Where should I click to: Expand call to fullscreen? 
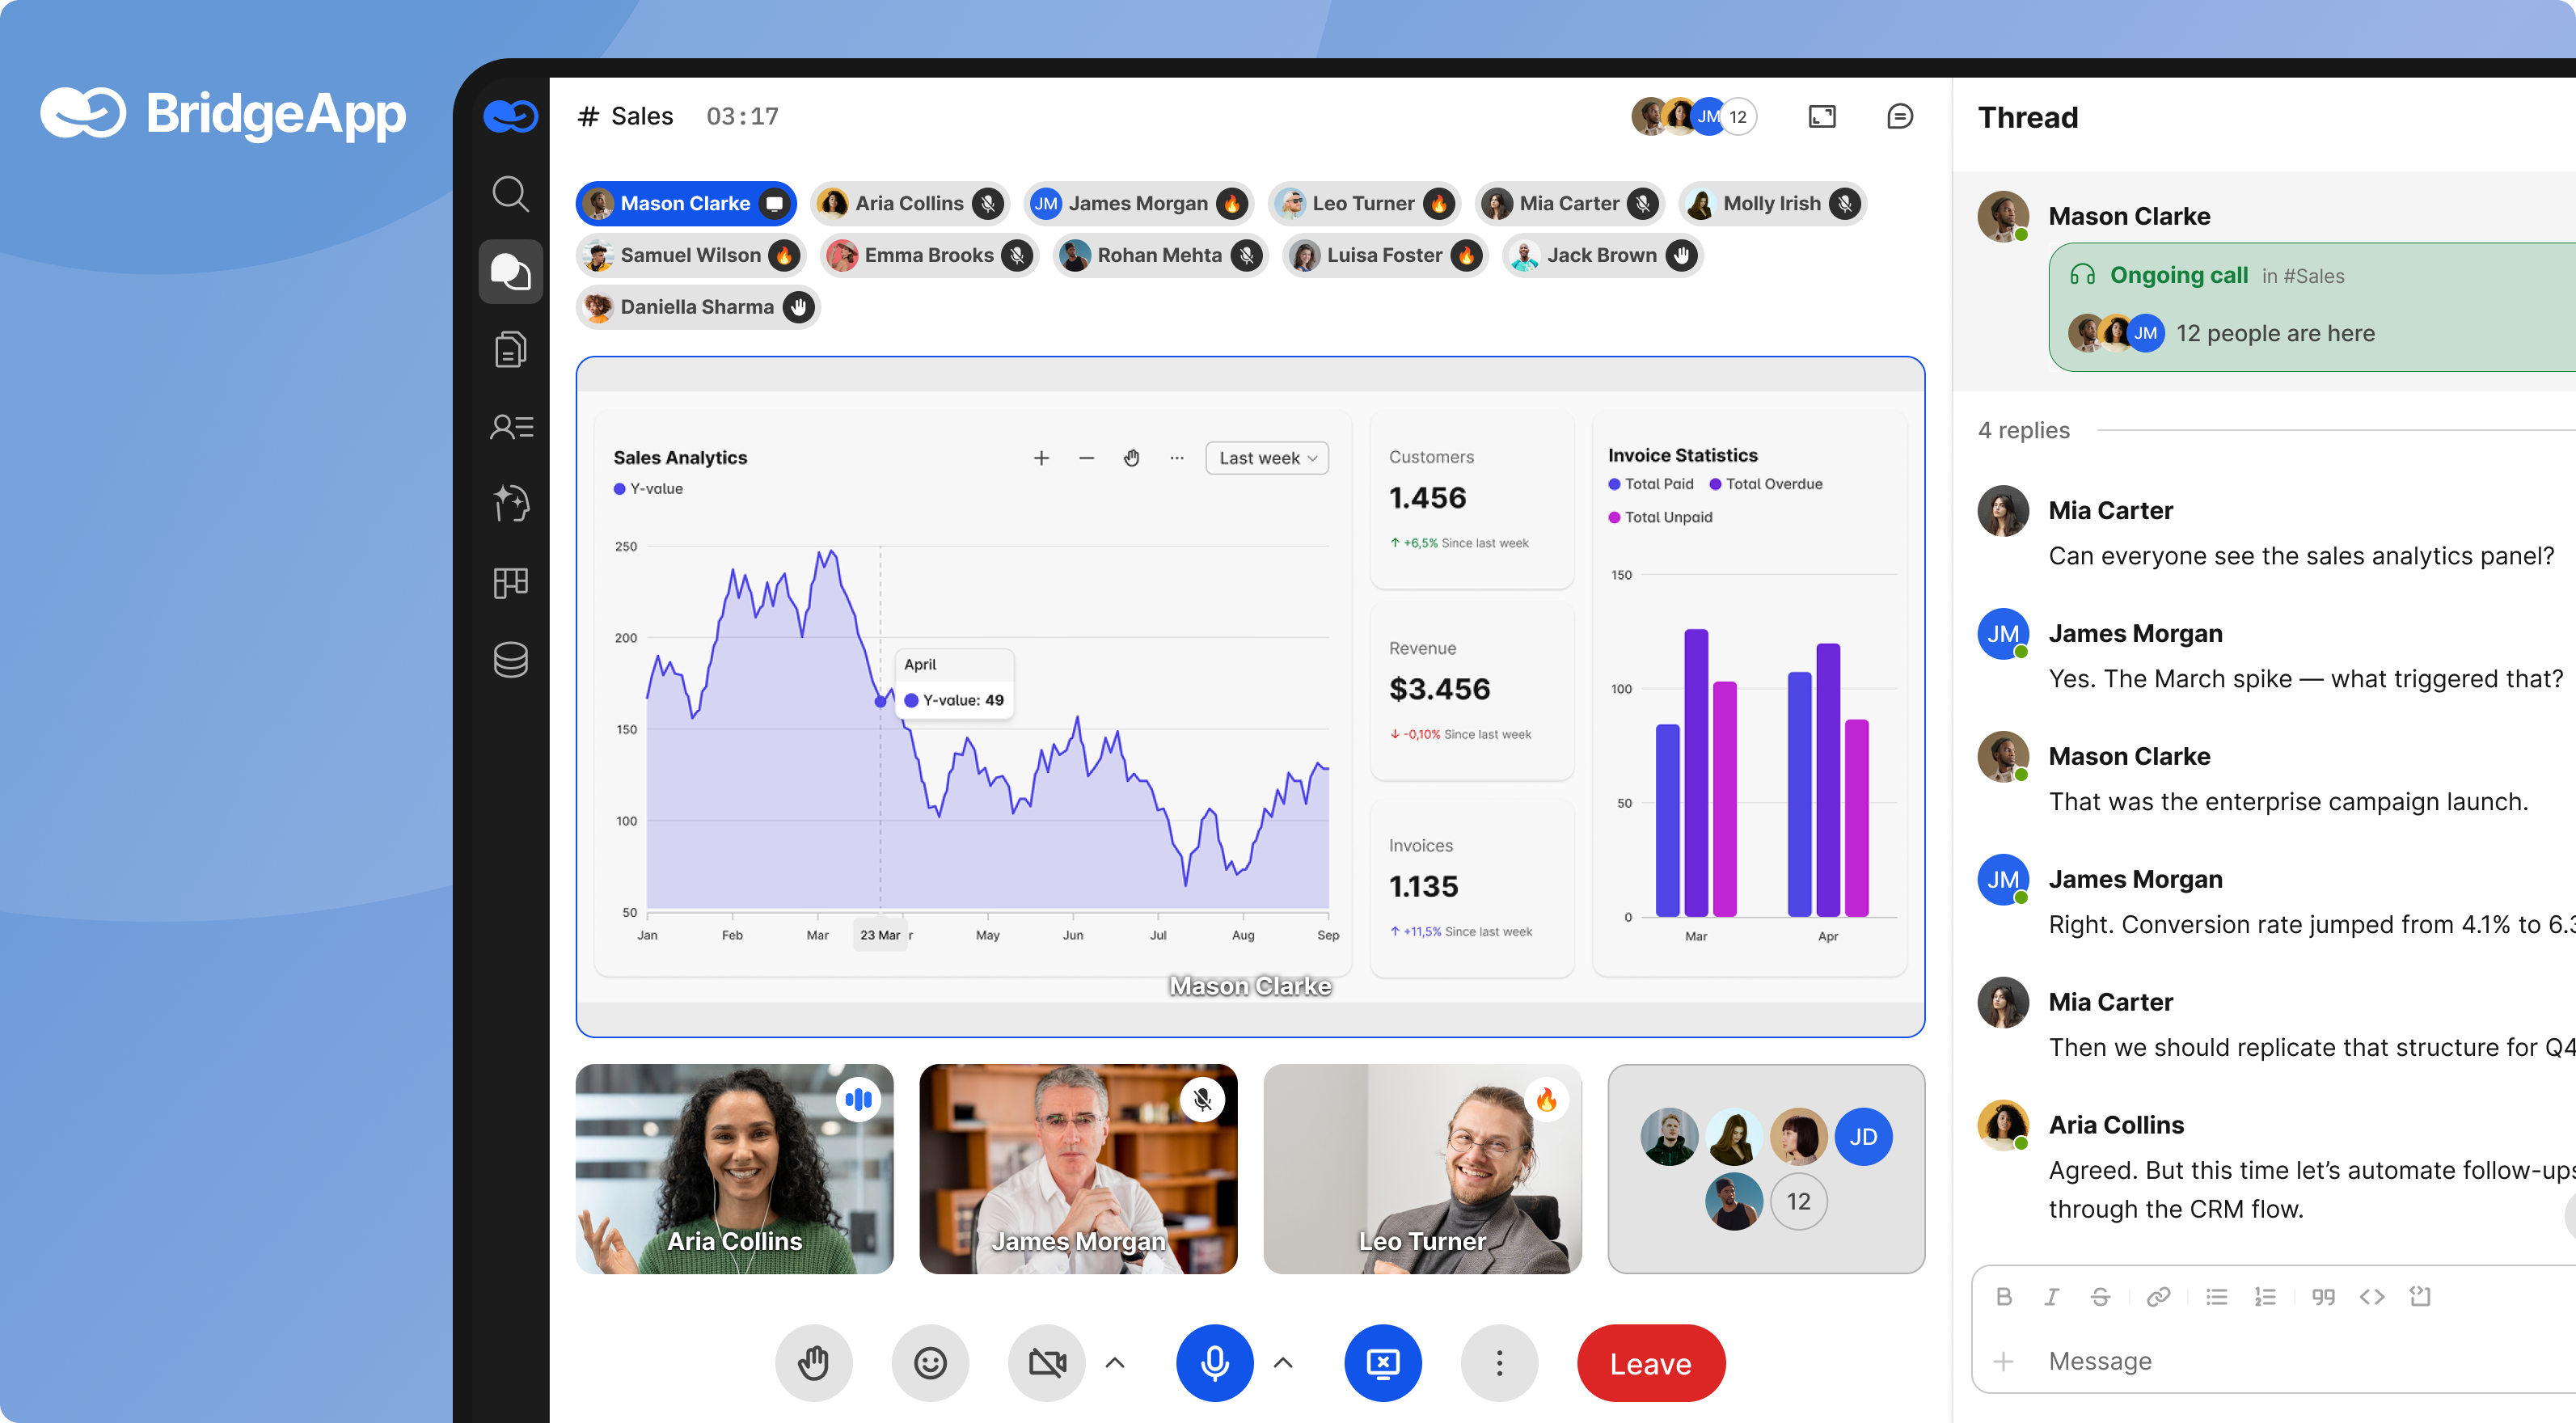1821,117
